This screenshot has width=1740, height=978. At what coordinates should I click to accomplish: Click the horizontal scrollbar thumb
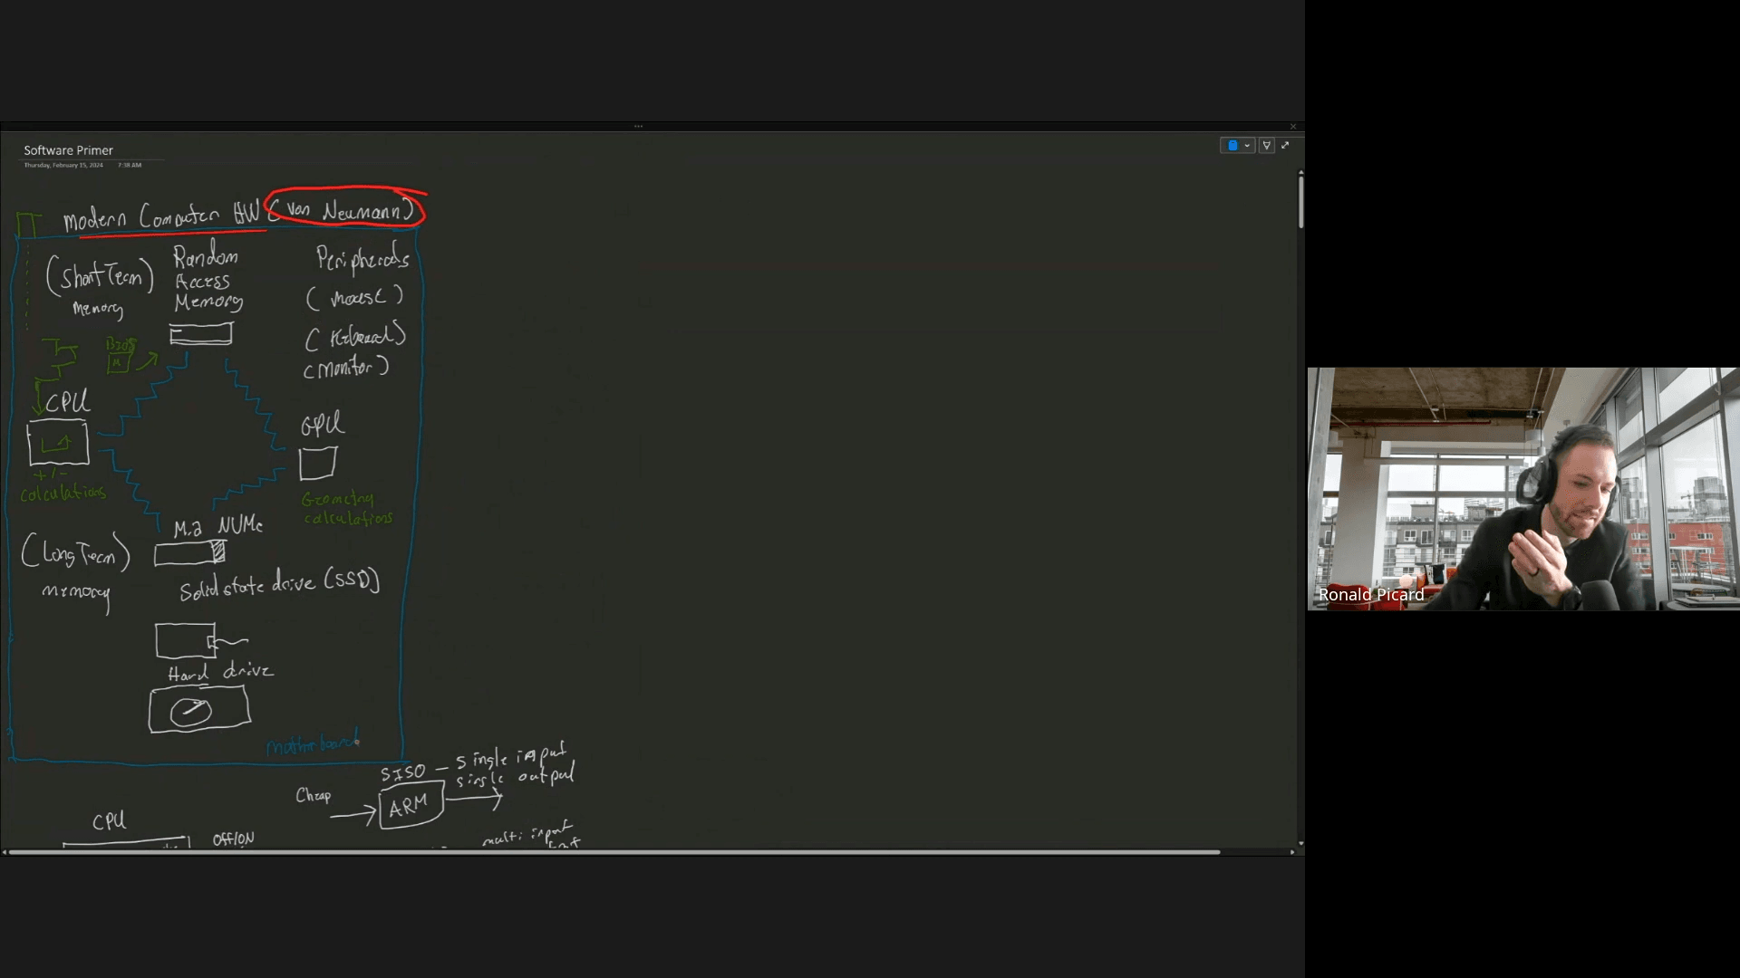(614, 852)
